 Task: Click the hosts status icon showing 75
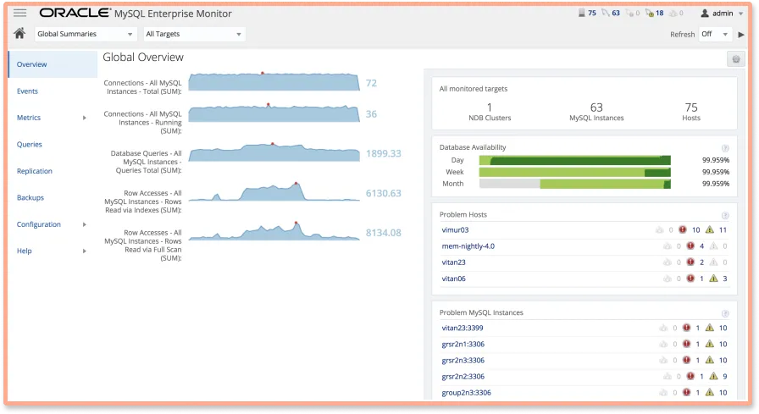582,13
